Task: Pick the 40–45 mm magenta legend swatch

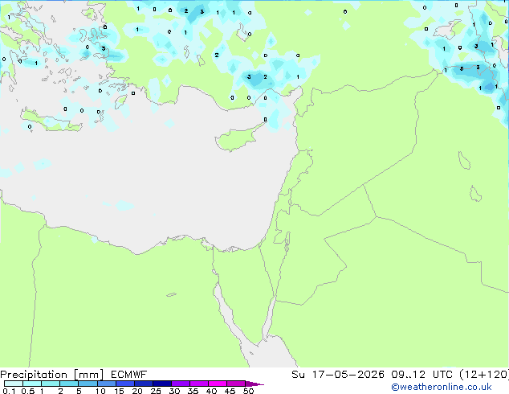Action: 218,384
